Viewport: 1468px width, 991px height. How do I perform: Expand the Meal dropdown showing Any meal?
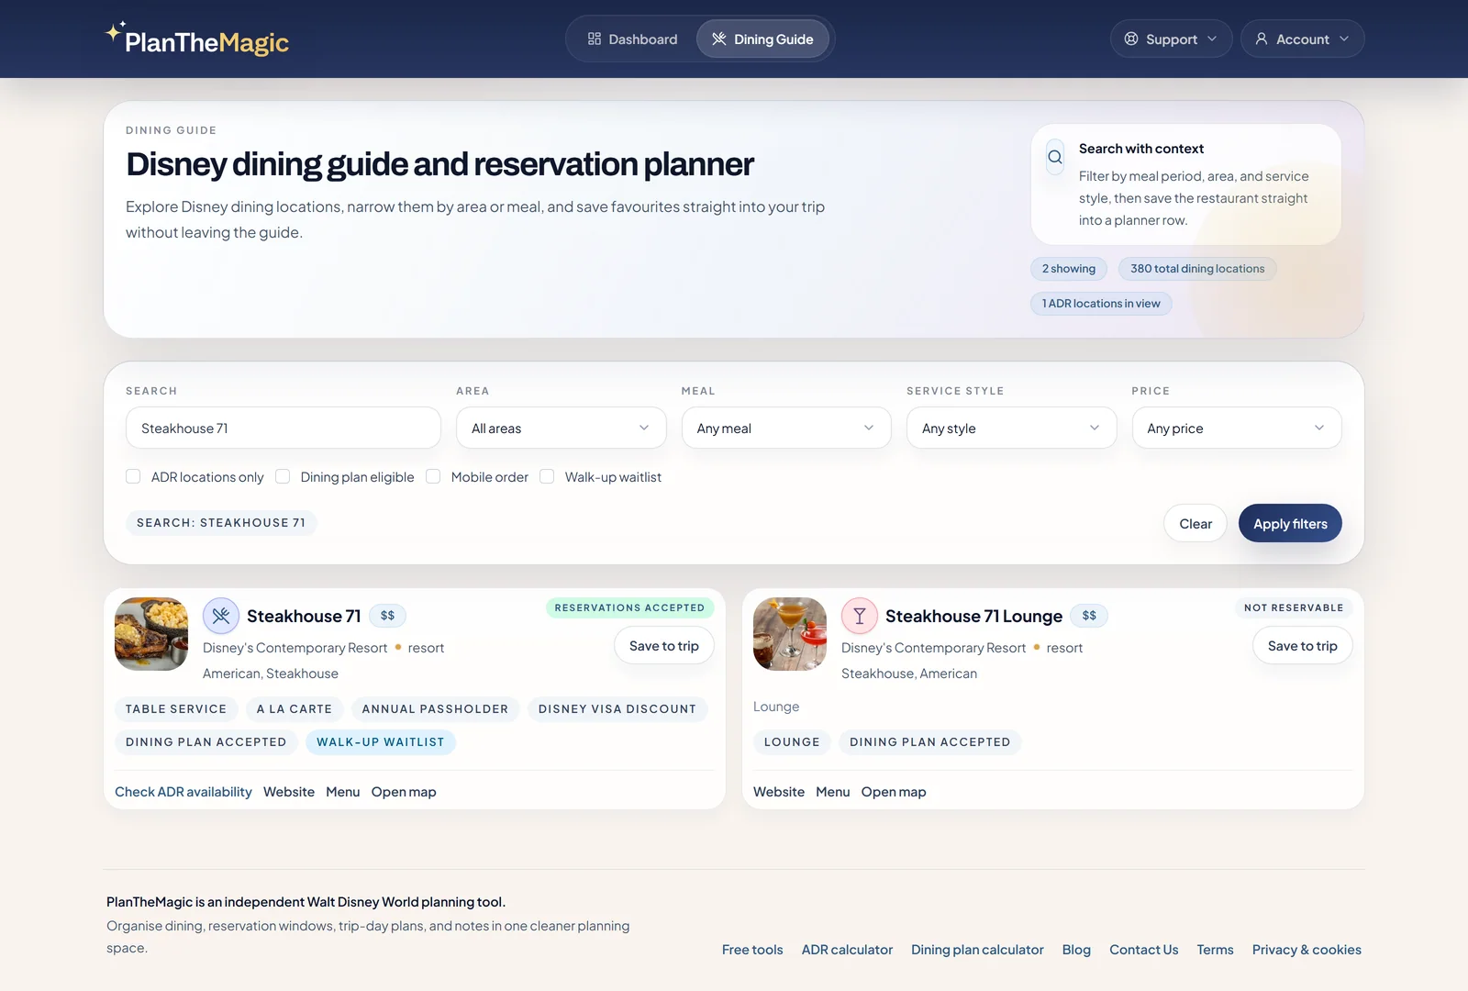[786, 428]
